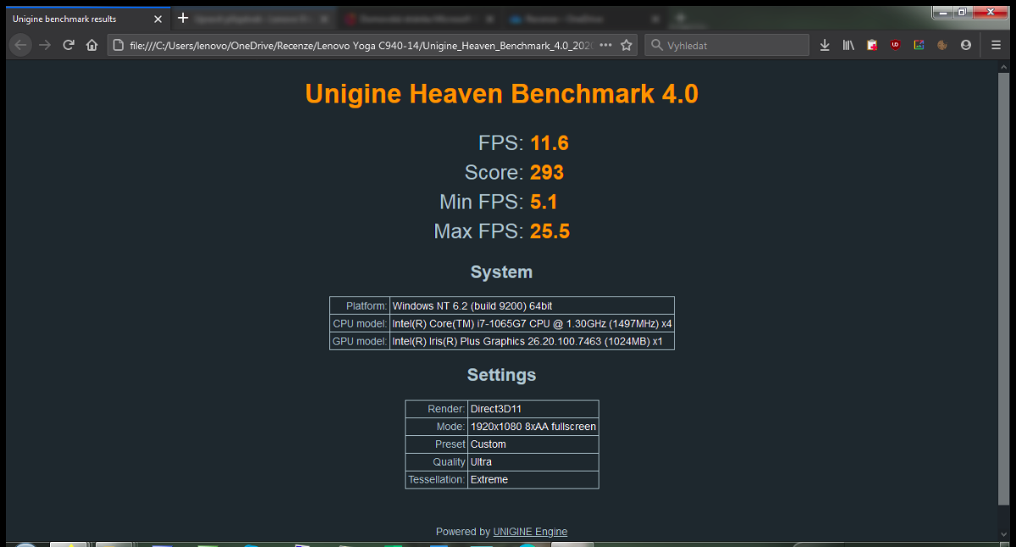Open the downloads panel arrow icon

pyautogui.click(x=825, y=45)
